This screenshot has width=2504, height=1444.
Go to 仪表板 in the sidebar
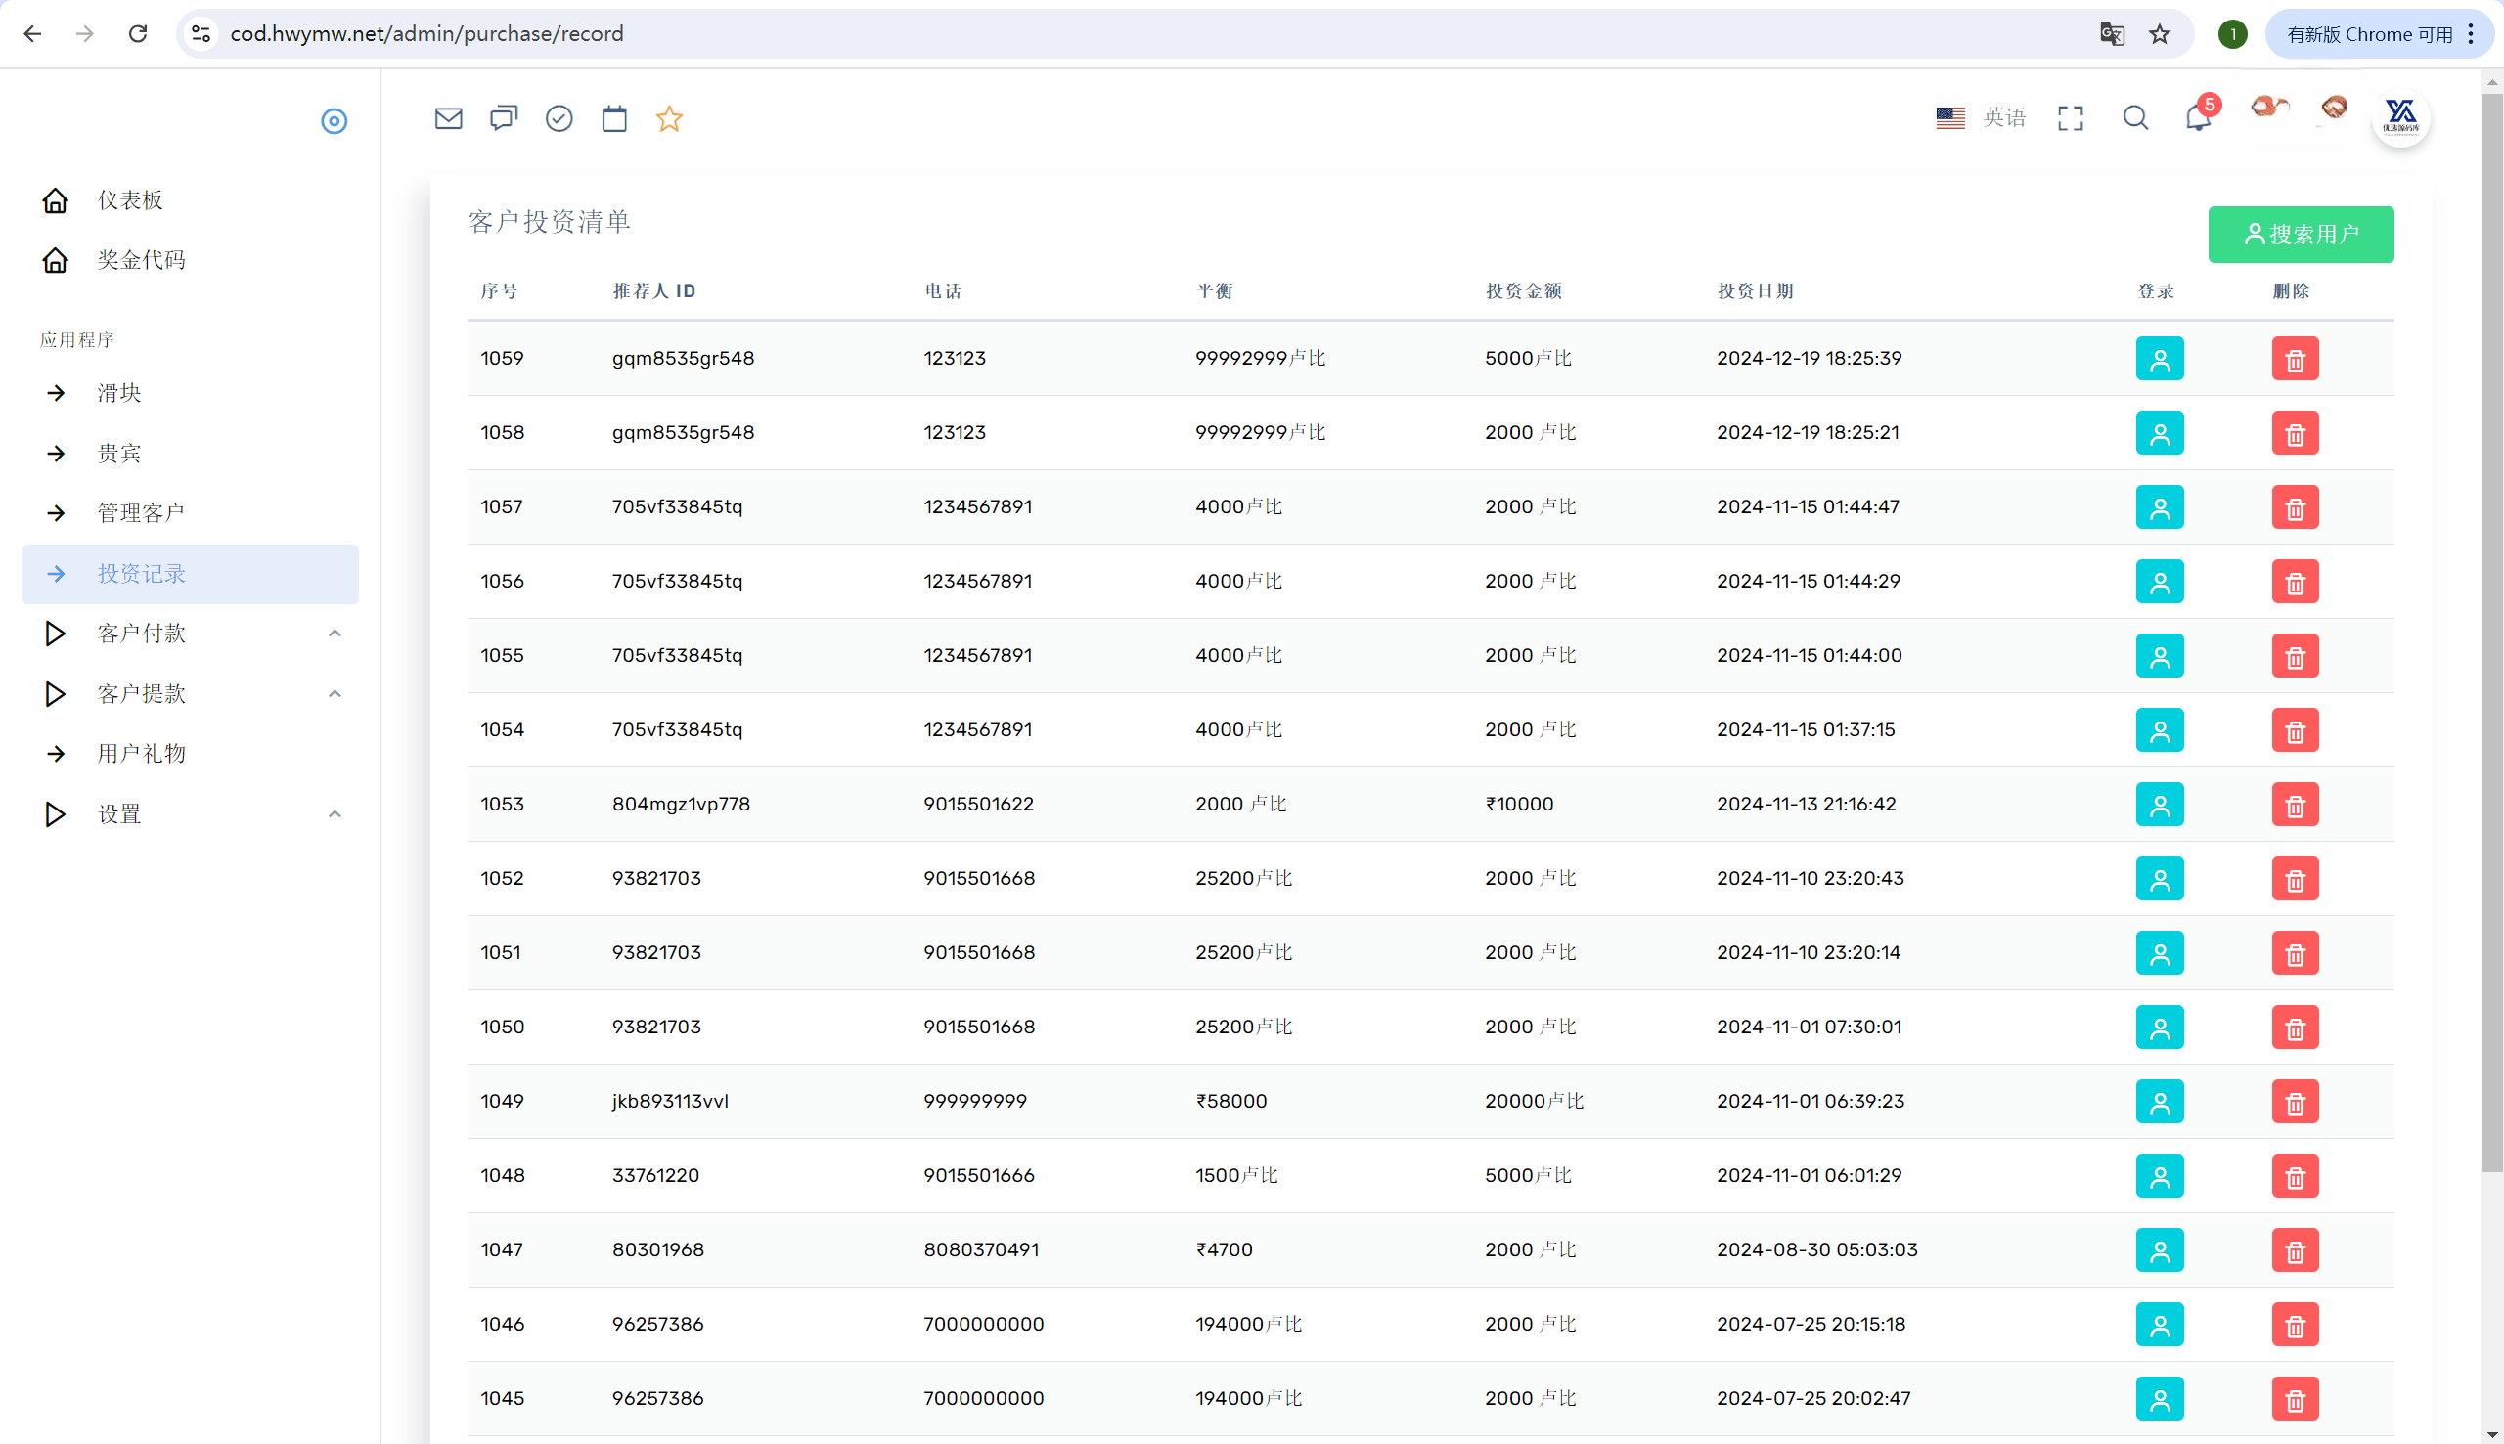(x=130, y=200)
